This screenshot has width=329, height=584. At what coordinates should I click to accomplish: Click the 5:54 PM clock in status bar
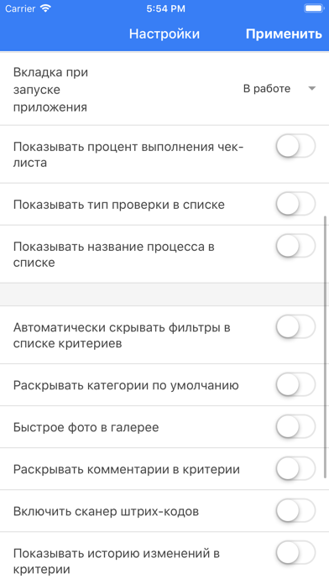165,8
